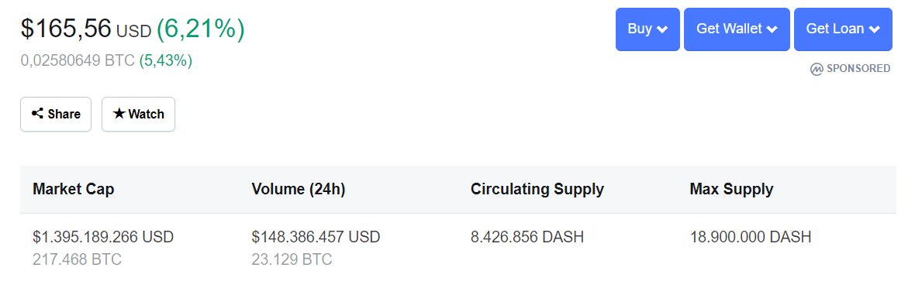Viewport: 915px width, 295px height.
Task: Click the Max Supply header
Action: (731, 189)
